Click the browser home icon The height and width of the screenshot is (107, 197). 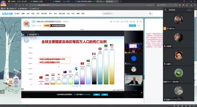click(x=20, y=5)
